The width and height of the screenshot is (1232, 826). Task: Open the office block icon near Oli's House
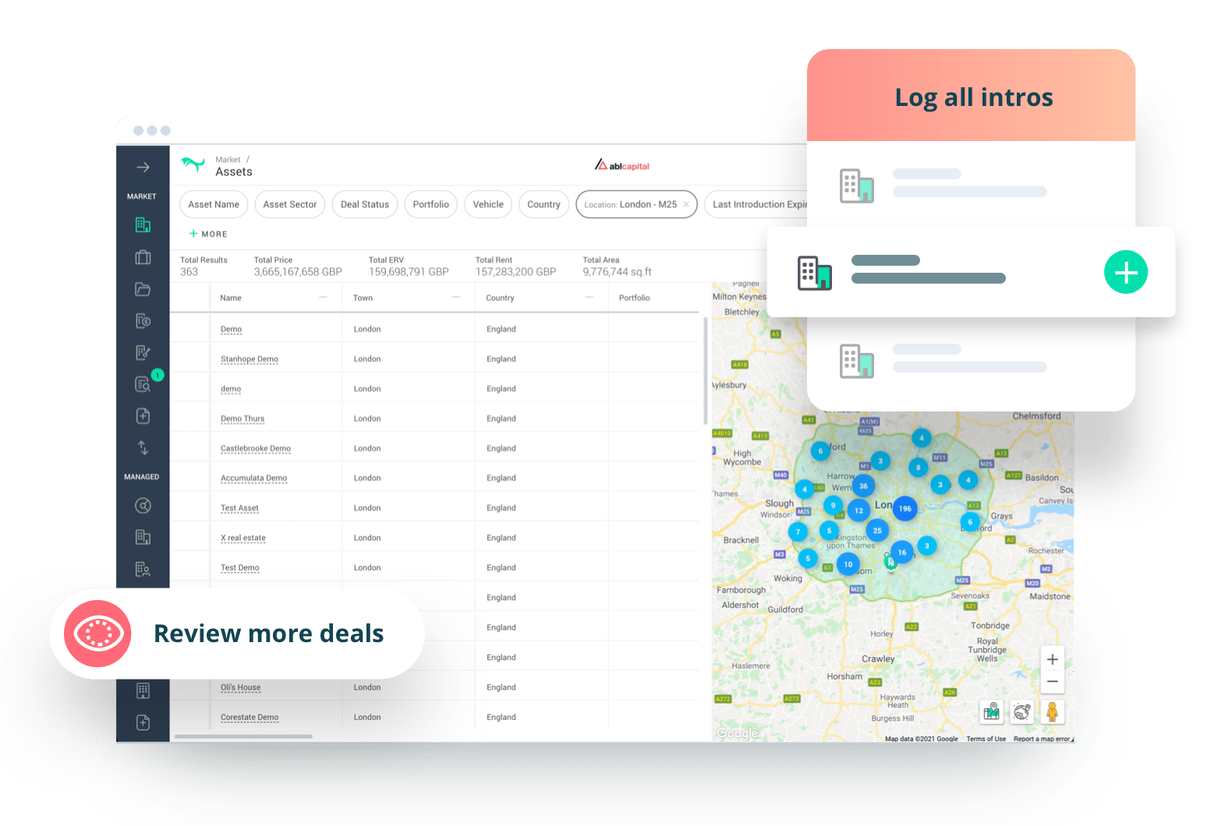[x=143, y=690]
